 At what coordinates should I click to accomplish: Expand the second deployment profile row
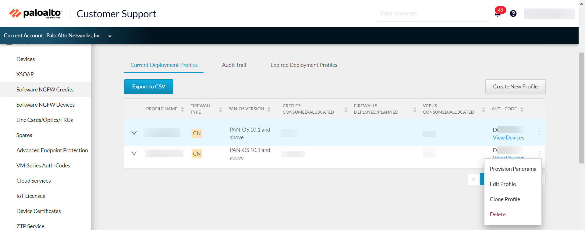pos(134,153)
